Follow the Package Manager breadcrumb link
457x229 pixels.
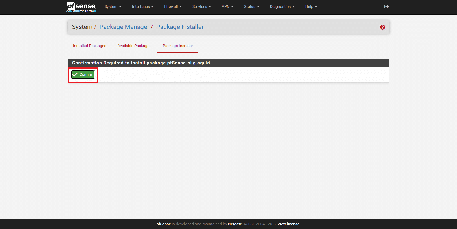pos(124,27)
